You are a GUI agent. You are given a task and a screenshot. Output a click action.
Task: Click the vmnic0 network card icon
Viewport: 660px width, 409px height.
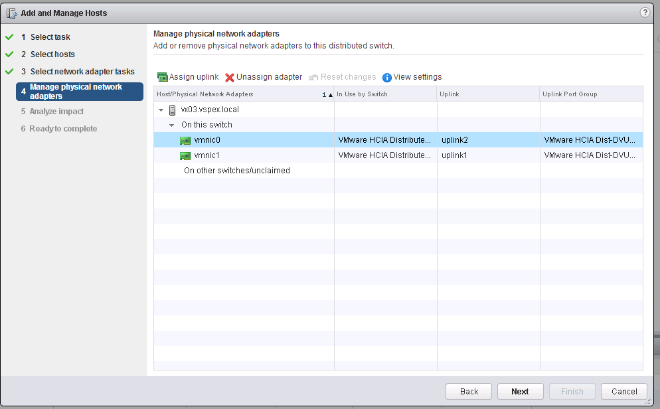click(x=185, y=140)
